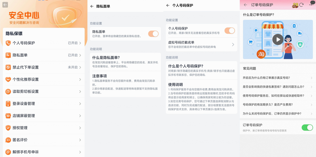Open the 隐私面单 menu entry in 安全中心

coord(44,55)
